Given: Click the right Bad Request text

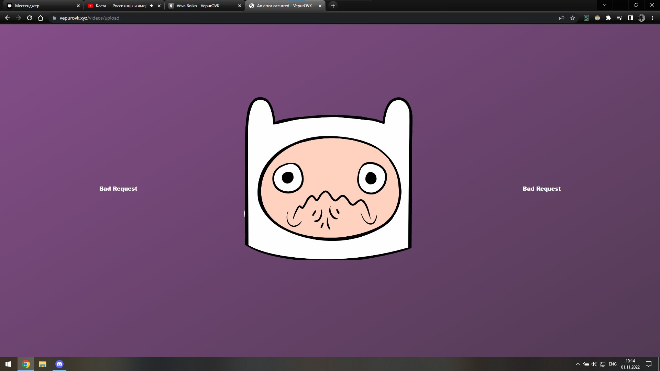Looking at the screenshot, I should [x=541, y=189].
